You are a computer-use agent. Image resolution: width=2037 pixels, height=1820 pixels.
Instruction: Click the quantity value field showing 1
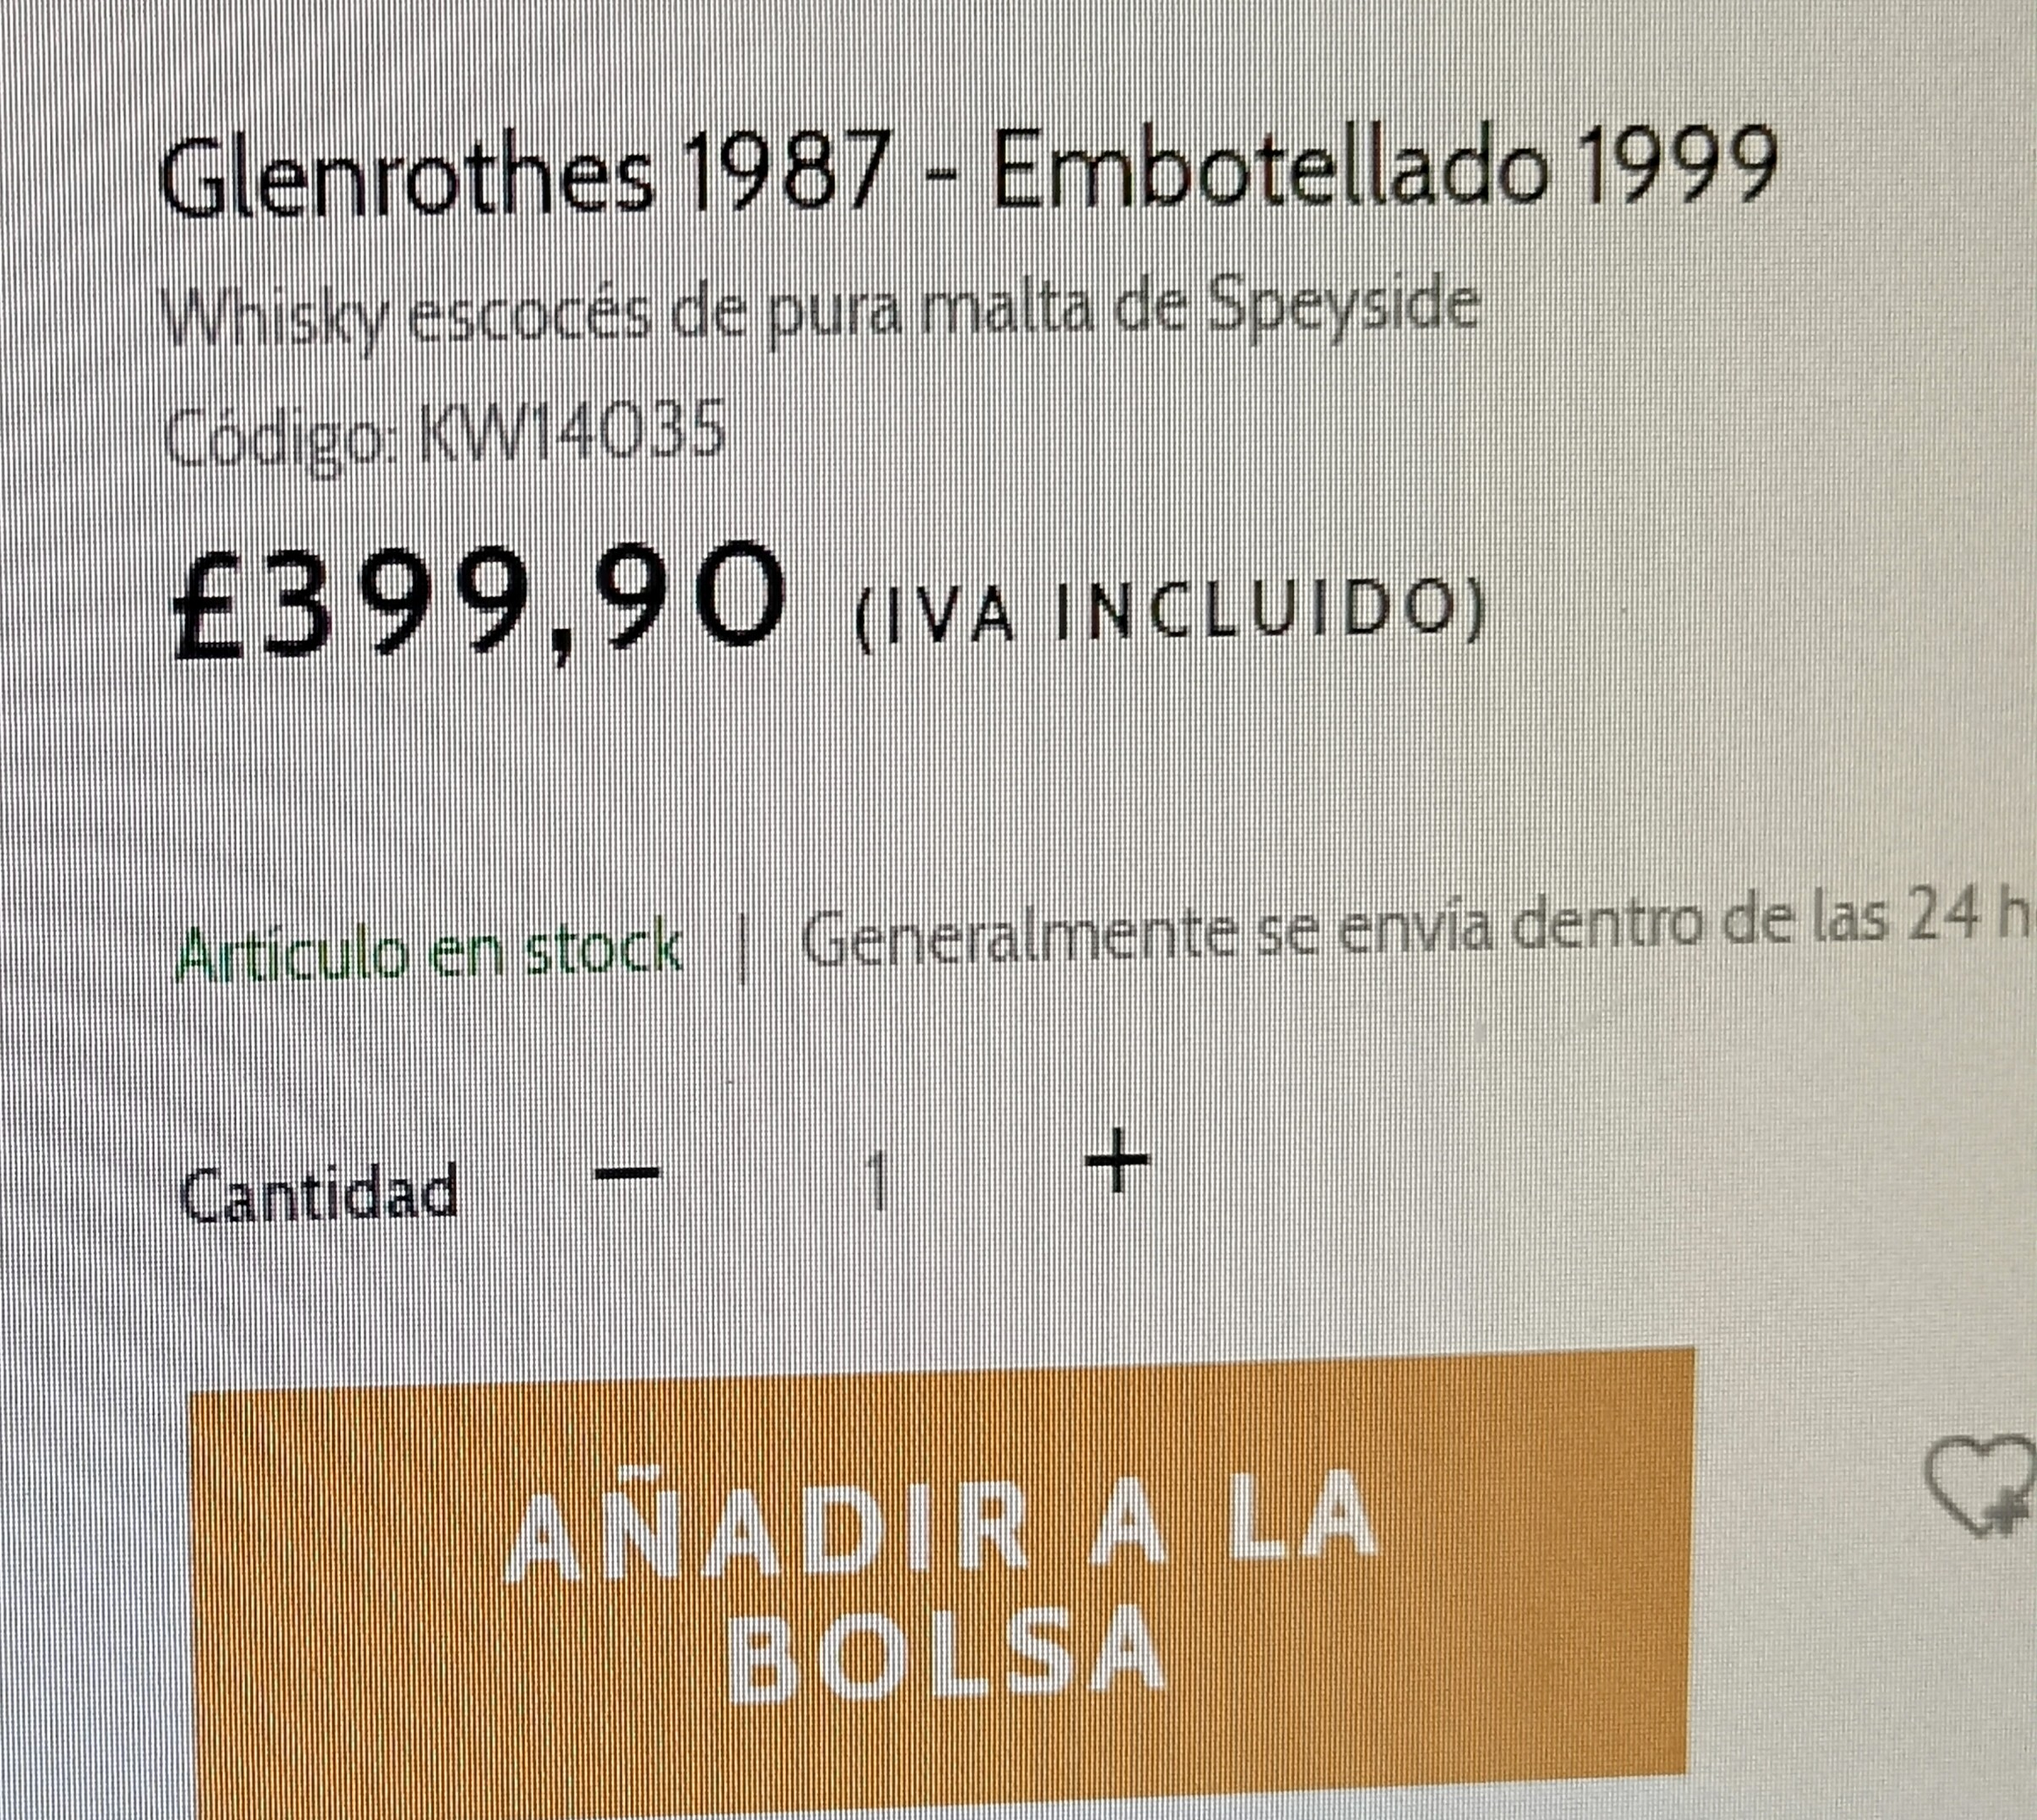(877, 1180)
